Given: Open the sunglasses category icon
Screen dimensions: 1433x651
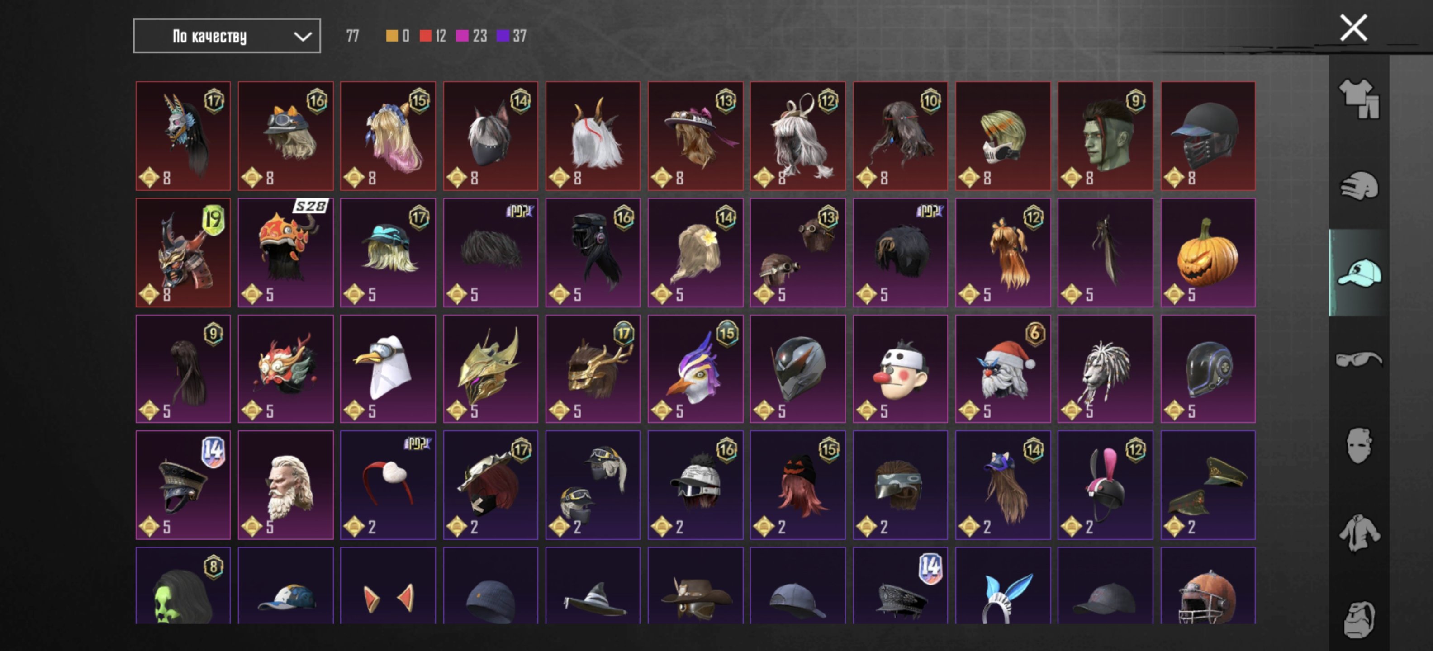Looking at the screenshot, I should pyautogui.click(x=1358, y=359).
